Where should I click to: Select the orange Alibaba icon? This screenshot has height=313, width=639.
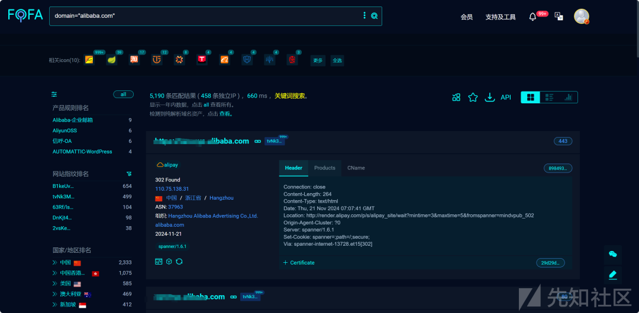pyautogui.click(x=224, y=60)
